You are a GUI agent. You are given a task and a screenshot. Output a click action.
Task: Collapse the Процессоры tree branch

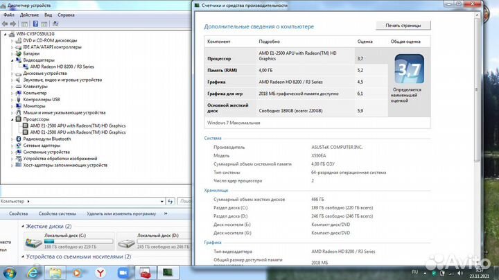(x=12, y=119)
